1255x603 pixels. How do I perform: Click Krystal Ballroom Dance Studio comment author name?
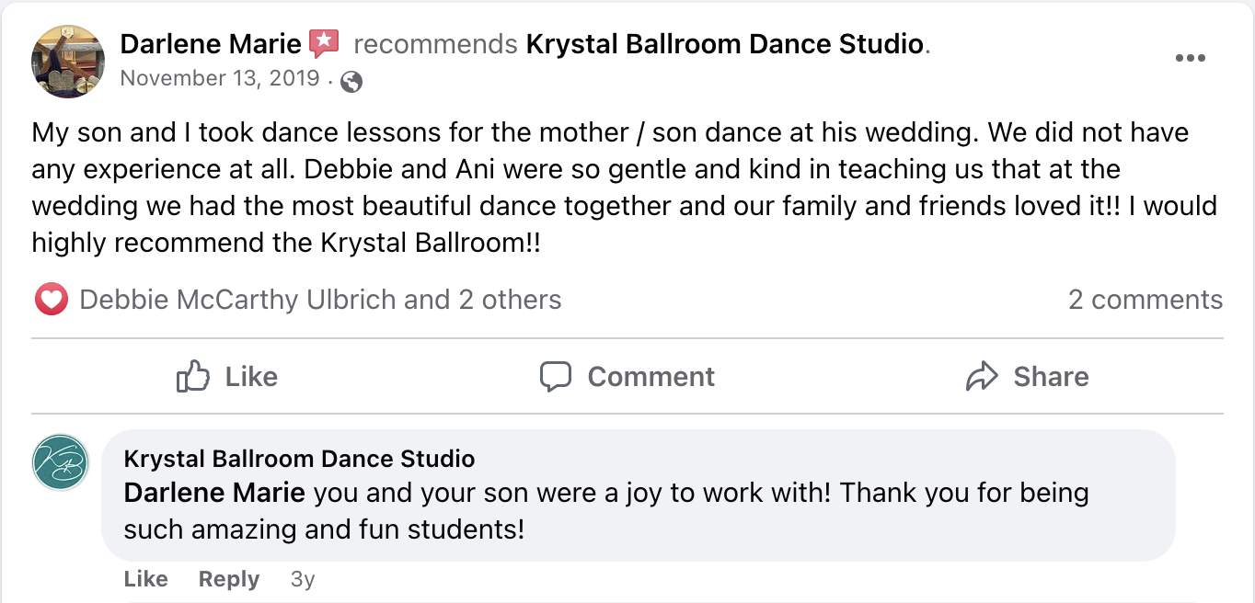[299, 459]
